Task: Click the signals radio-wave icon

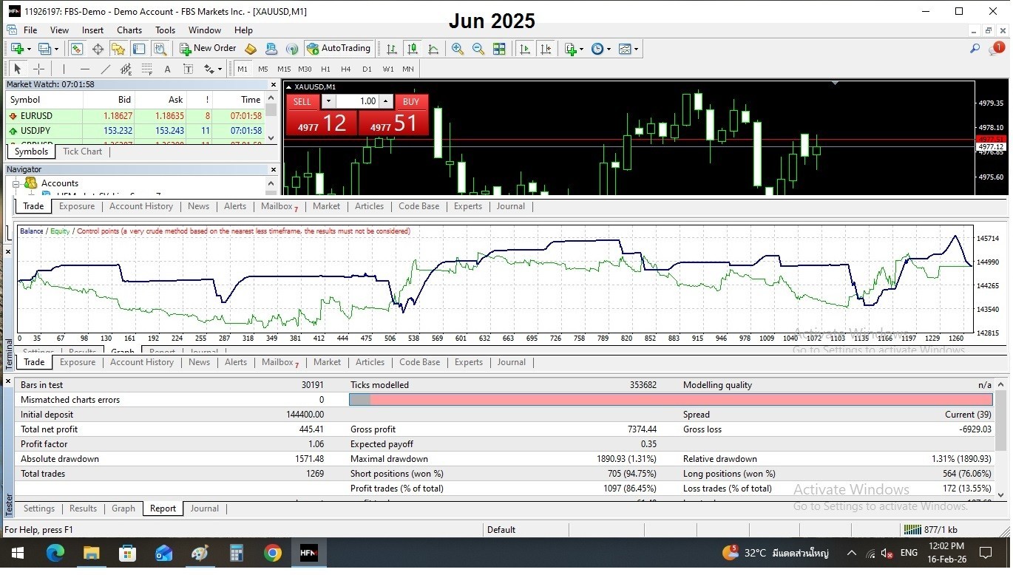Action: pyautogui.click(x=292, y=49)
